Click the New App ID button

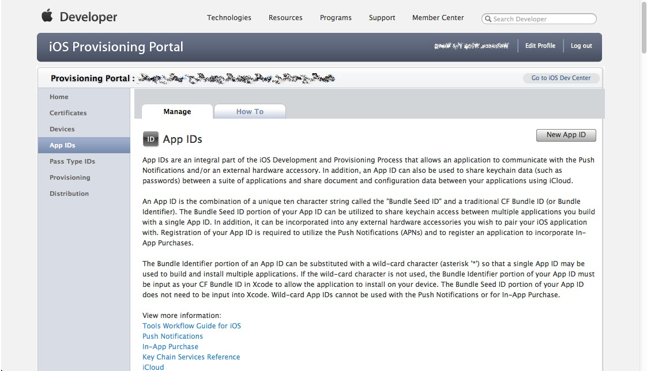(x=566, y=135)
